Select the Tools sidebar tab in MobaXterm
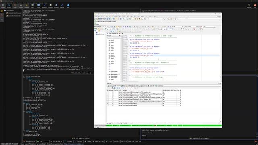 tap(2, 15)
